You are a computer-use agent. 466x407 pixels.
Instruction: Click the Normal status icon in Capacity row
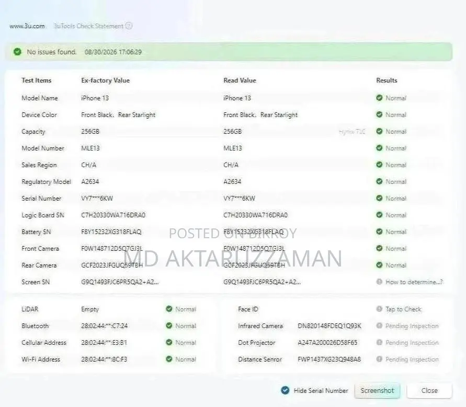click(379, 131)
